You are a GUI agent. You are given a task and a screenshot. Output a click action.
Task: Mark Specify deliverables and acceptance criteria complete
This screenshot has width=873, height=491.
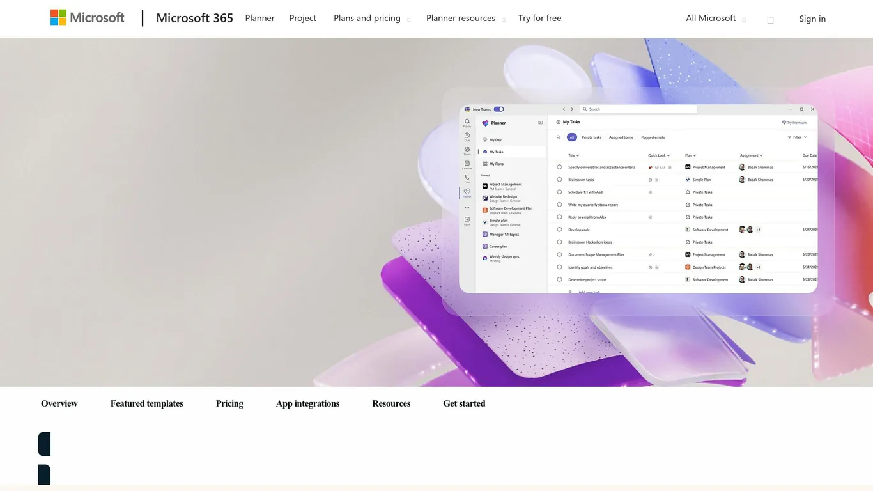click(x=559, y=167)
